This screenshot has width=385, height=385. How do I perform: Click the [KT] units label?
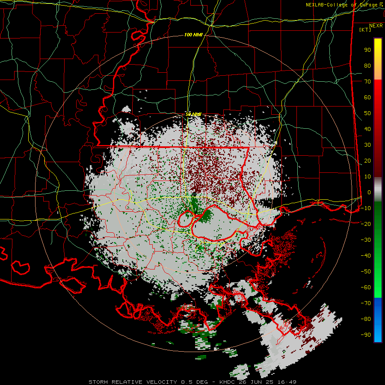(365, 30)
